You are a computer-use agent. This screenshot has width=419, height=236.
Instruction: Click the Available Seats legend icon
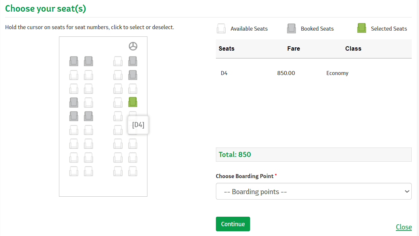click(221, 28)
